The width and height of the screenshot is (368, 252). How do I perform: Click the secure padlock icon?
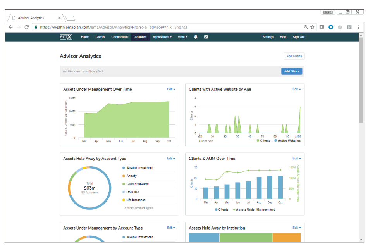point(36,27)
